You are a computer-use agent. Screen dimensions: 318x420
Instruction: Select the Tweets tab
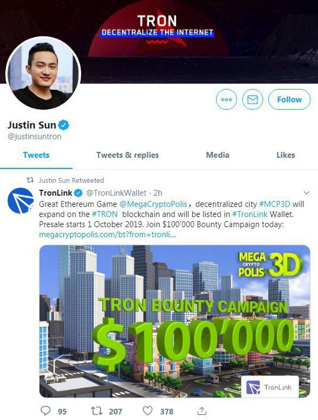coord(36,155)
